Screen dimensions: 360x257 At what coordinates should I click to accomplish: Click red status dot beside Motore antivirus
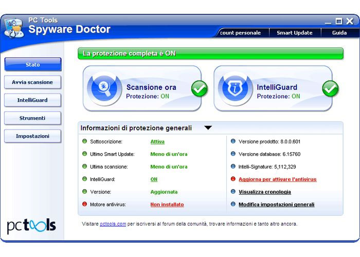point(84,204)
